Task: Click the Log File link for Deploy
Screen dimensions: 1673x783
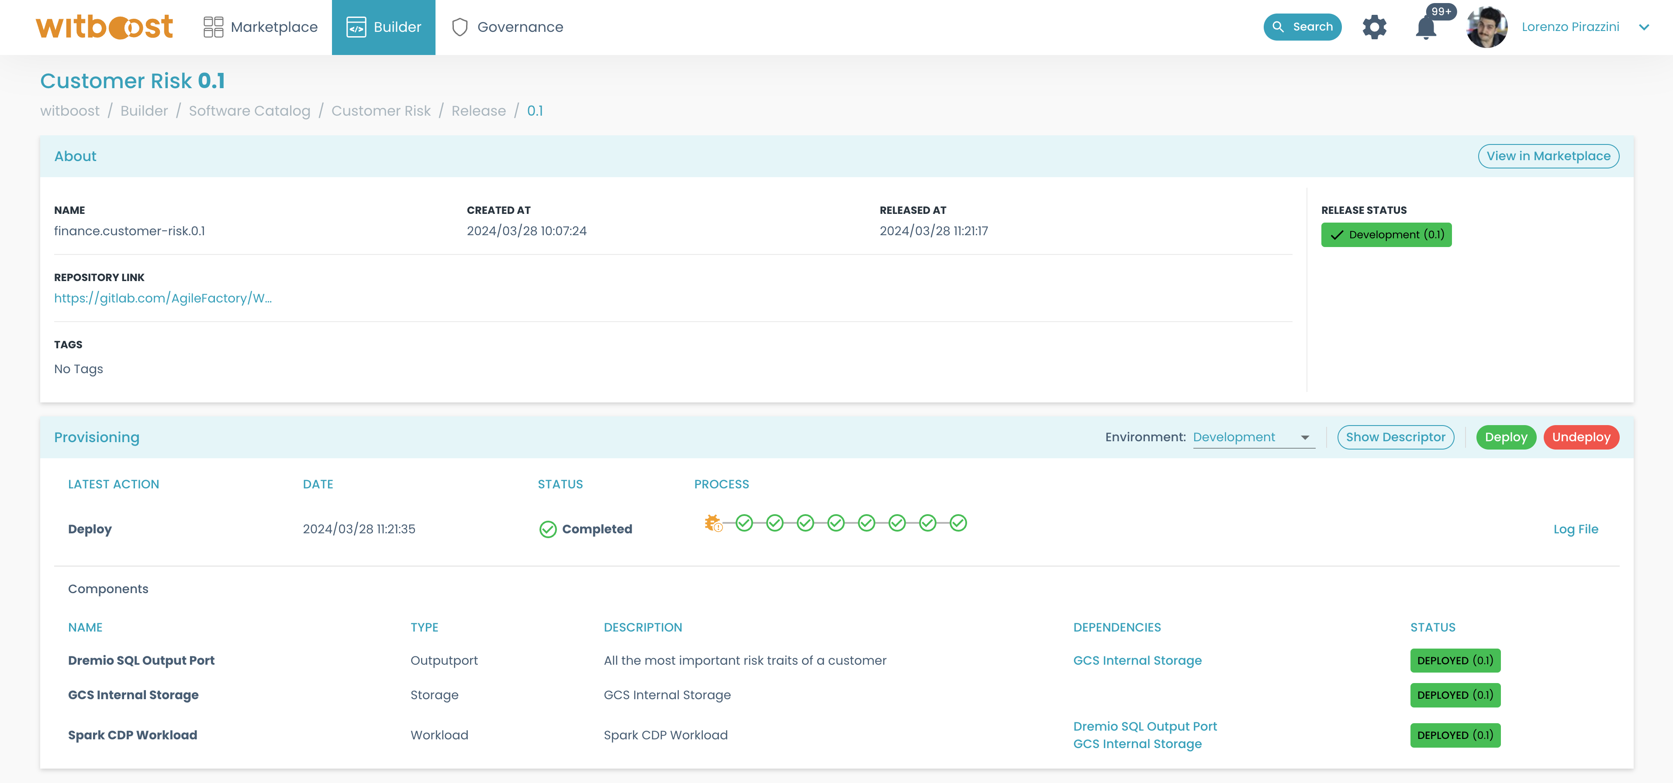Action: tap(1576, 528)
